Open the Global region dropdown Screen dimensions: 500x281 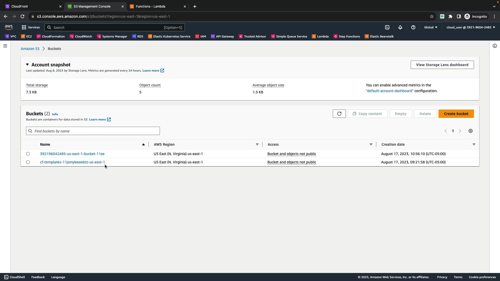pyautogui.click(x=430, y=27)
